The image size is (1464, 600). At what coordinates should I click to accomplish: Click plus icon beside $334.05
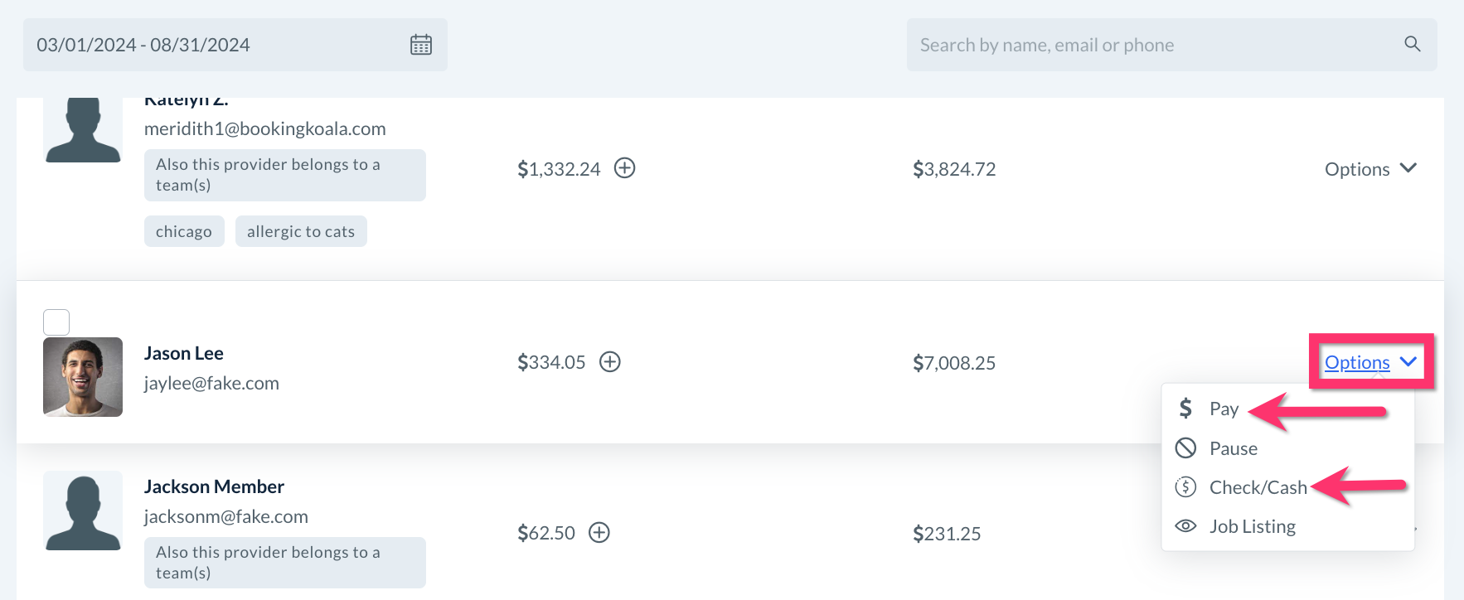click(610, 362)
